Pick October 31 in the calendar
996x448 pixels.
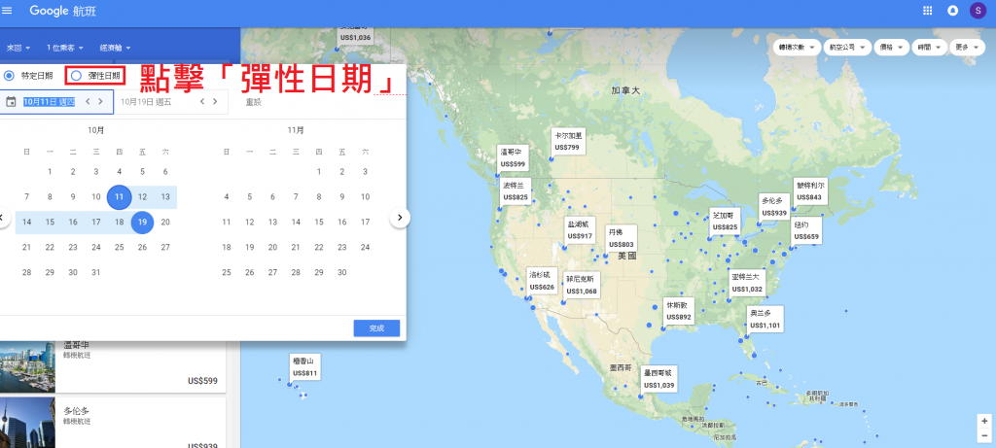tap(96, 272)
